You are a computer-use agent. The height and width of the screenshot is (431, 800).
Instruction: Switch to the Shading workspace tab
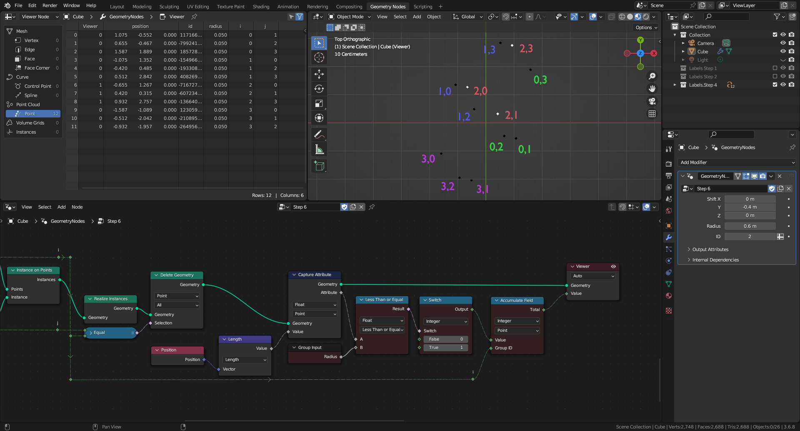pos(261,7)
